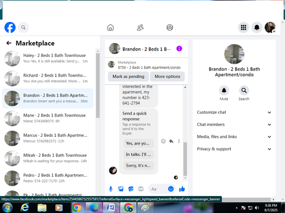This screenshot has height=213, width=285.
Task: Open Brandon chat header title
Action: [x=146, y=49]
